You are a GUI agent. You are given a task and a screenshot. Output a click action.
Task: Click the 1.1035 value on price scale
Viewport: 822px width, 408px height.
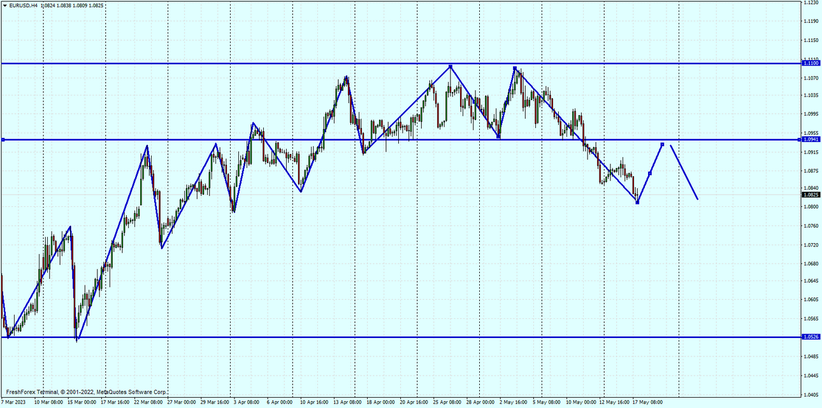pyautogui.click(x=811, y=95)
